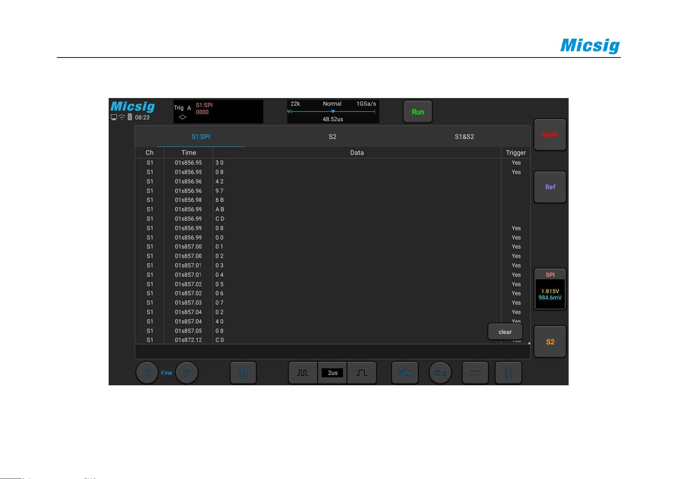This screenshot has height=479, width=678.
Task: Click the Wi-Fi status icon
Action: 122,117
